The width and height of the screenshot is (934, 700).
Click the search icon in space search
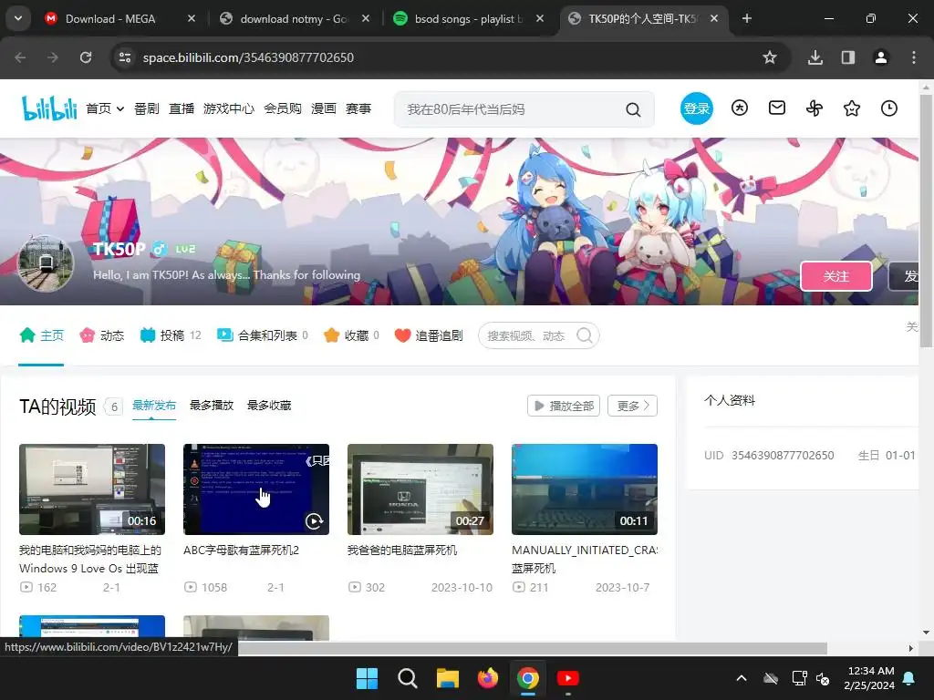pyautogui.click(x=585, y=335)
